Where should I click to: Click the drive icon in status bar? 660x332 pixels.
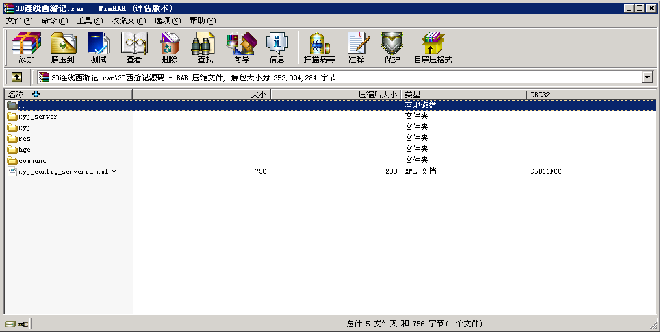click(10, 324)
